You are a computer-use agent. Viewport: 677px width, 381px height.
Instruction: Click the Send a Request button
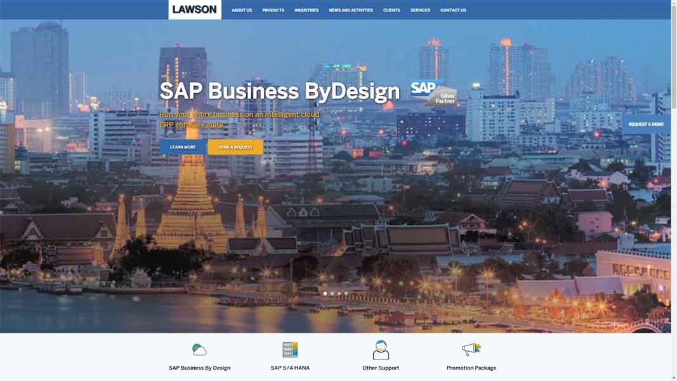[235, 147]
